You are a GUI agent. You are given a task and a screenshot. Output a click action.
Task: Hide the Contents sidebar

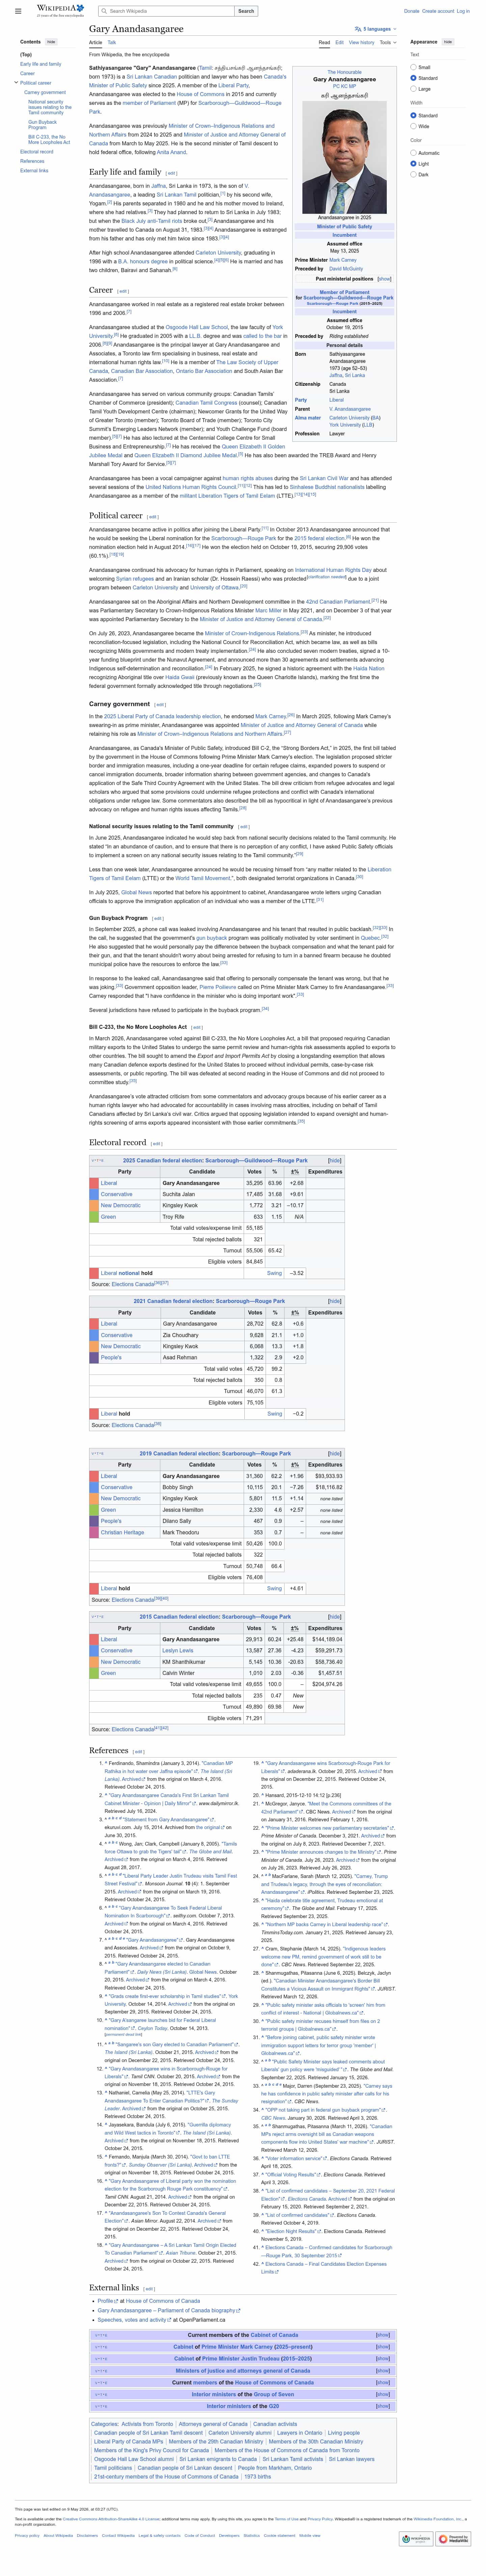tap(51, 42)
